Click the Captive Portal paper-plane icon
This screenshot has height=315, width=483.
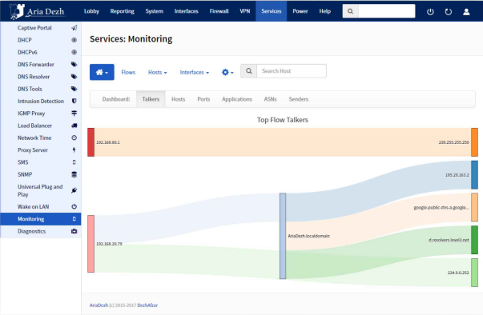(x=74, y=28)
